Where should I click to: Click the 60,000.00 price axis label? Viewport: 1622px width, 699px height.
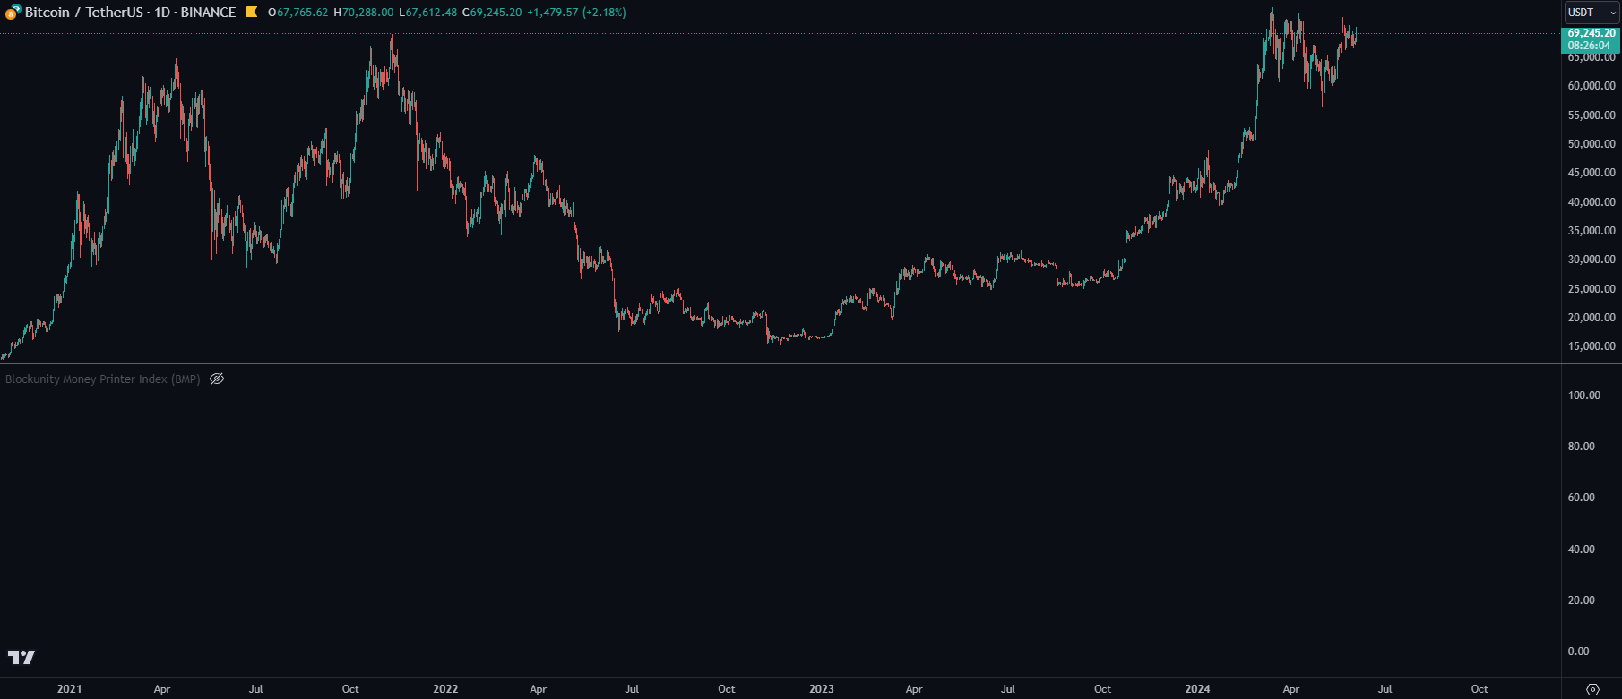[x=1592, y=86]
